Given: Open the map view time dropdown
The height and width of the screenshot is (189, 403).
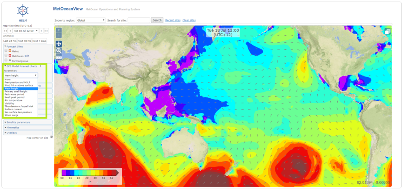Looking at the screenshot, I should click(26, 31).
